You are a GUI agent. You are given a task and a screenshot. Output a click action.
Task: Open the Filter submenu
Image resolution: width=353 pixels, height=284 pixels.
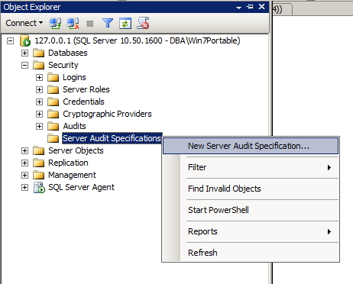[x=251, y=167]
